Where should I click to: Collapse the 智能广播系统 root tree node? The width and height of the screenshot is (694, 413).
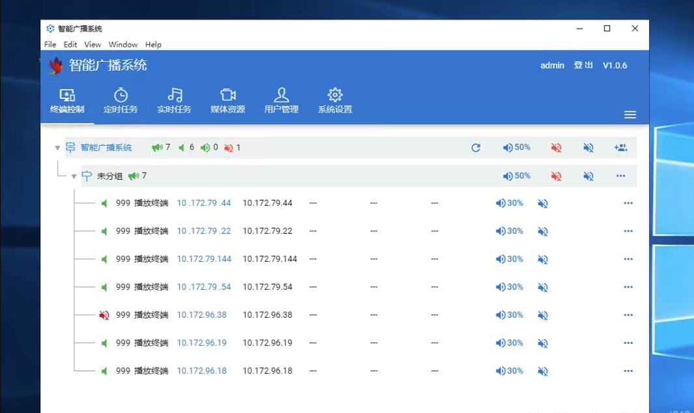coord(57,148)
